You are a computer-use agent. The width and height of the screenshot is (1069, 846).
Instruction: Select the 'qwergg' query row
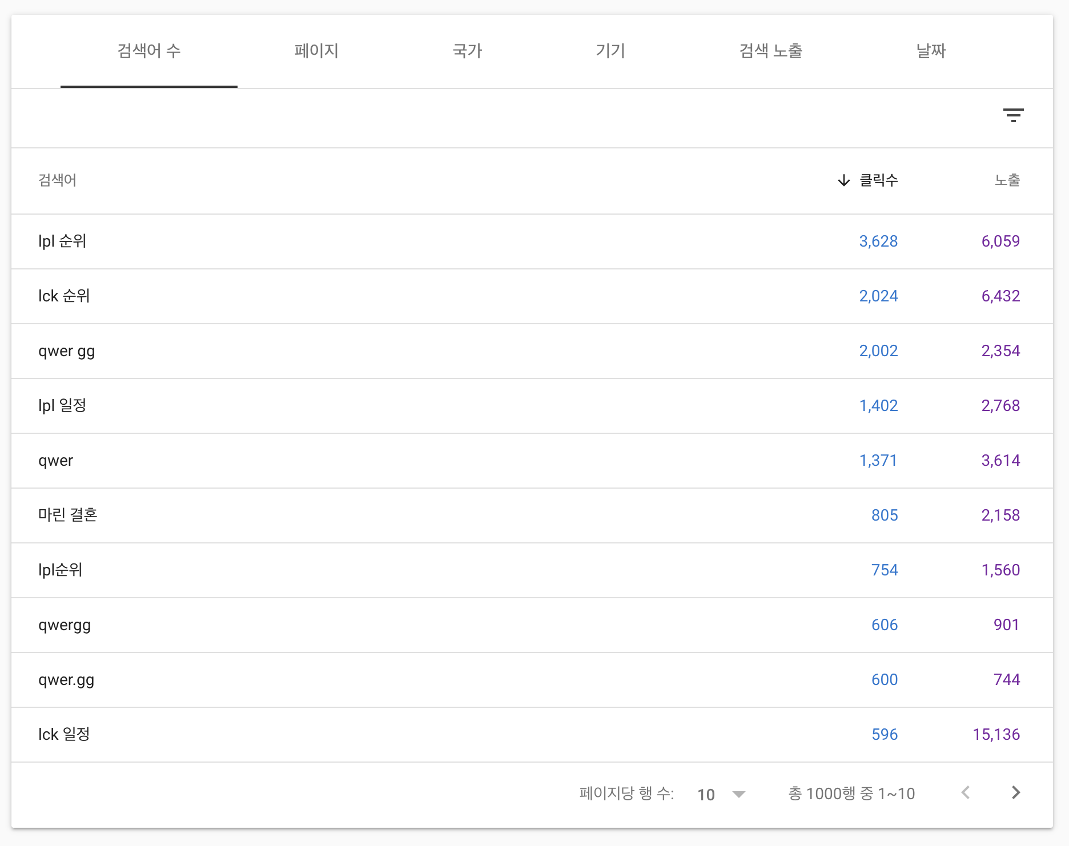tap(532, 625)
